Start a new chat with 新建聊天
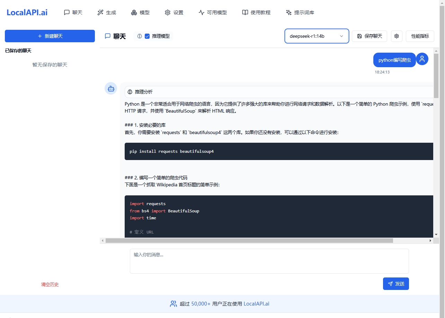Image resolution: width=445 pixels, height=318 pixels. (x=50, y=36)
